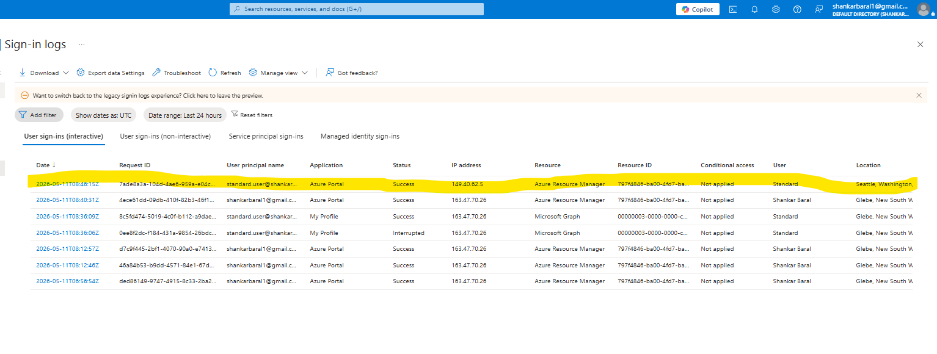
Task: Close the Sign-in logs blade
Action: (921, 45)
